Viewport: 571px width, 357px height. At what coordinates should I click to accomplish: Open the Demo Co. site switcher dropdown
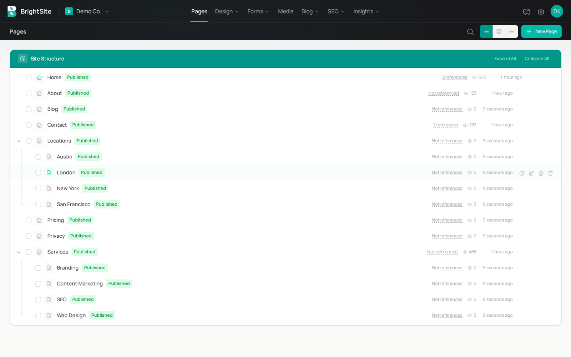(87, 11)
